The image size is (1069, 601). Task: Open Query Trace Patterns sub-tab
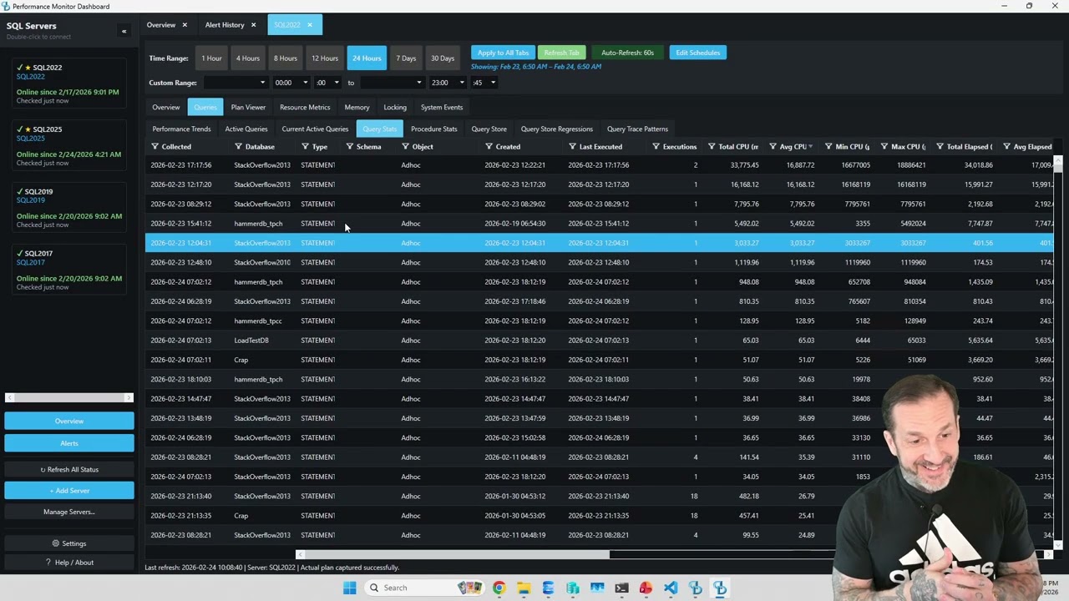637,129
